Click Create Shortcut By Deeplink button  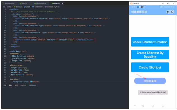150,55
